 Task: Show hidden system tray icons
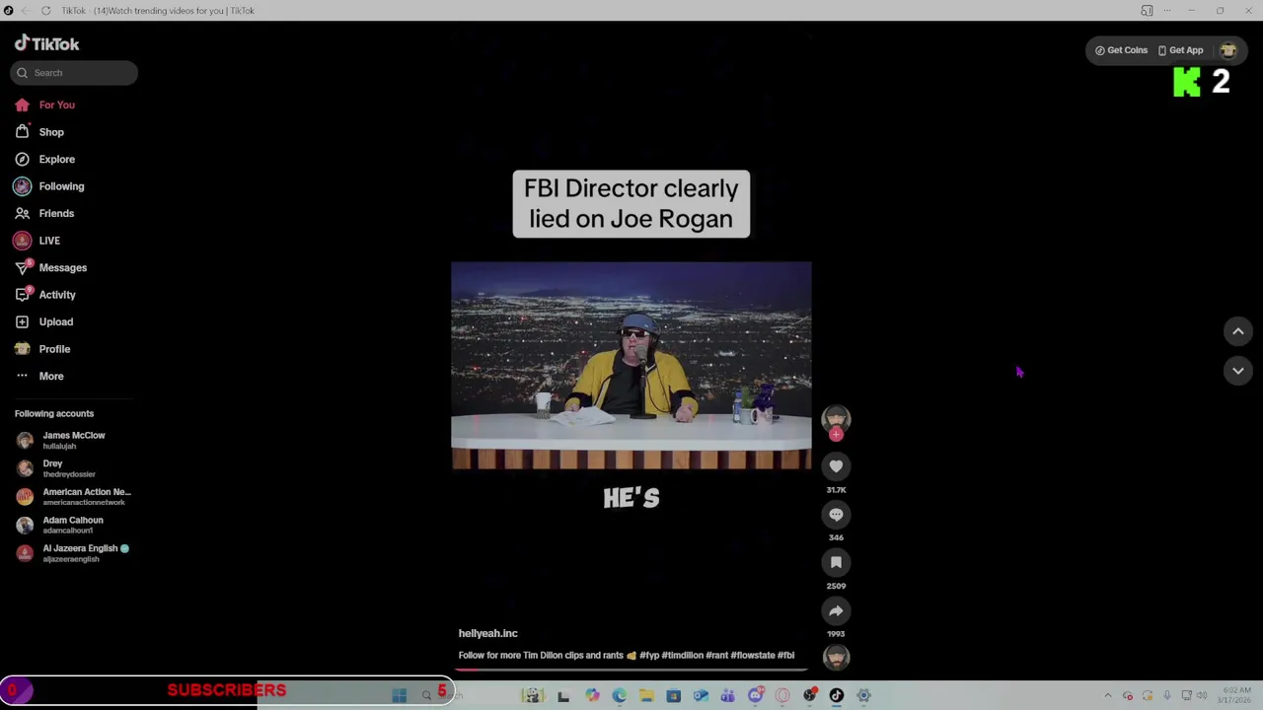[x=1107, y=695]
